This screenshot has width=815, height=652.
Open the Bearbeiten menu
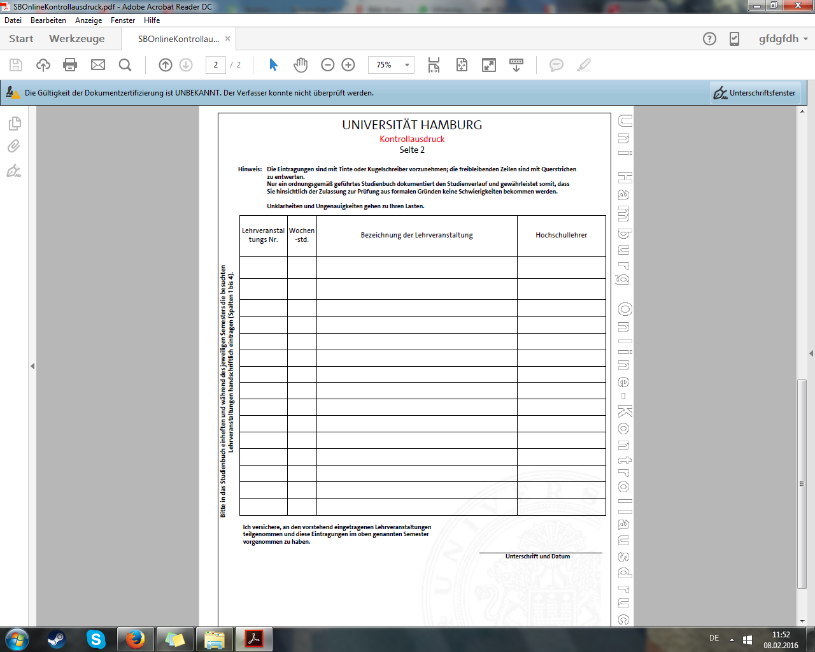(48, 20)
